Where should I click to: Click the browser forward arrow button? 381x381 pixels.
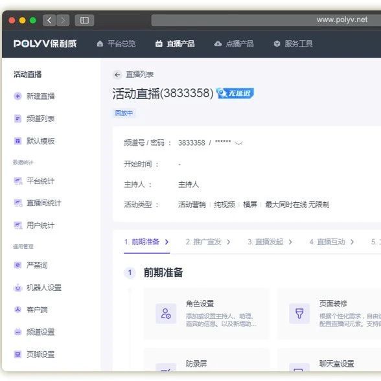click(x=63, y=20)
